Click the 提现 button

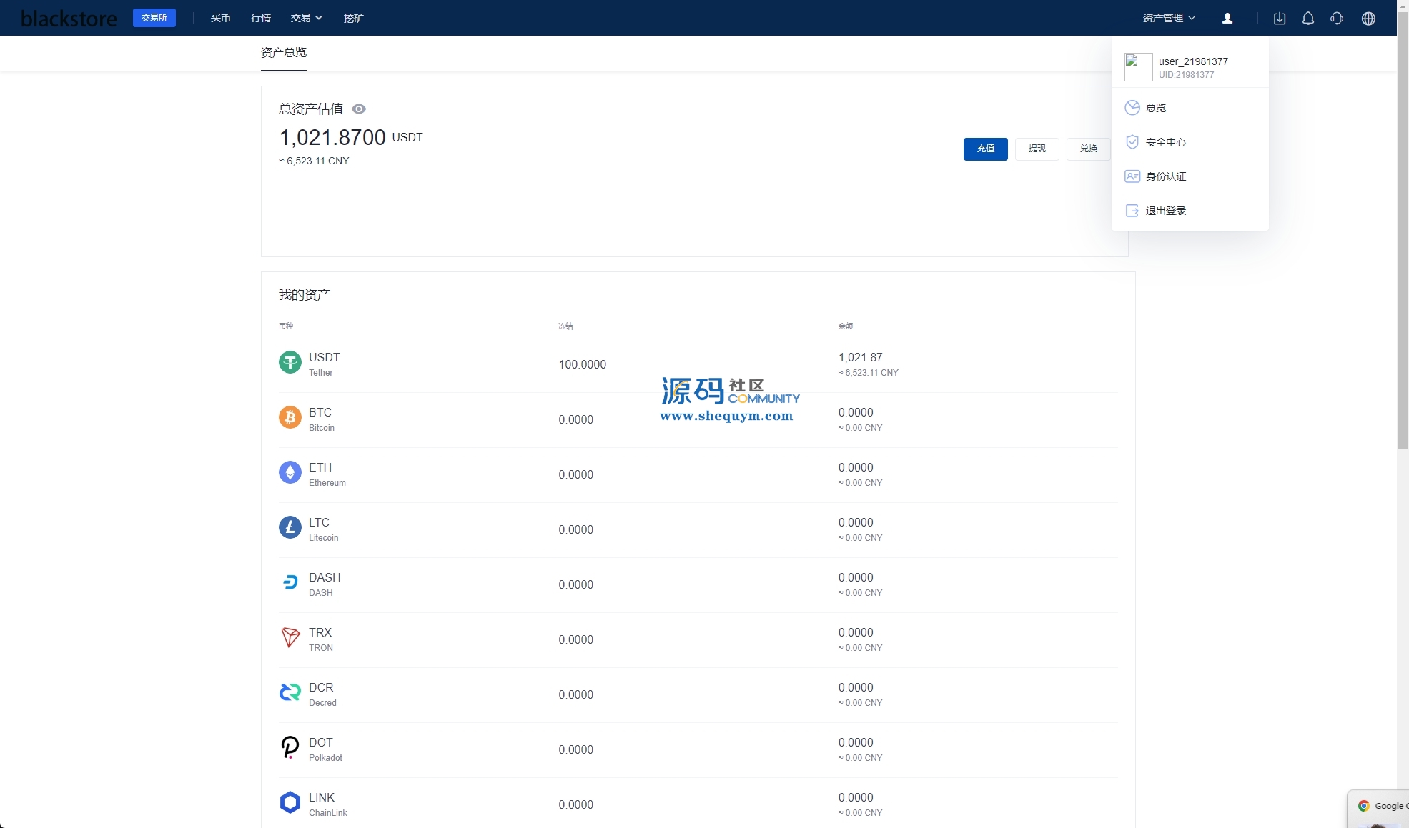pyautogui.click(x=1037, y=149)
